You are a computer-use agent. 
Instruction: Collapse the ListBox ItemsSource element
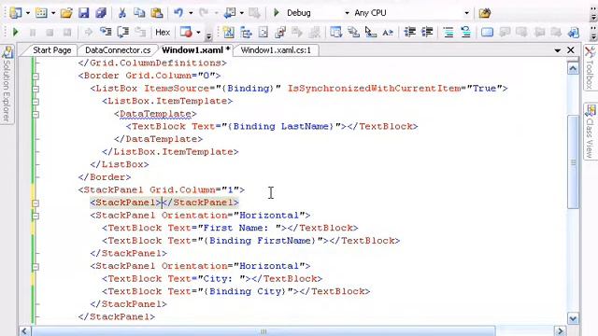point(36,90)
